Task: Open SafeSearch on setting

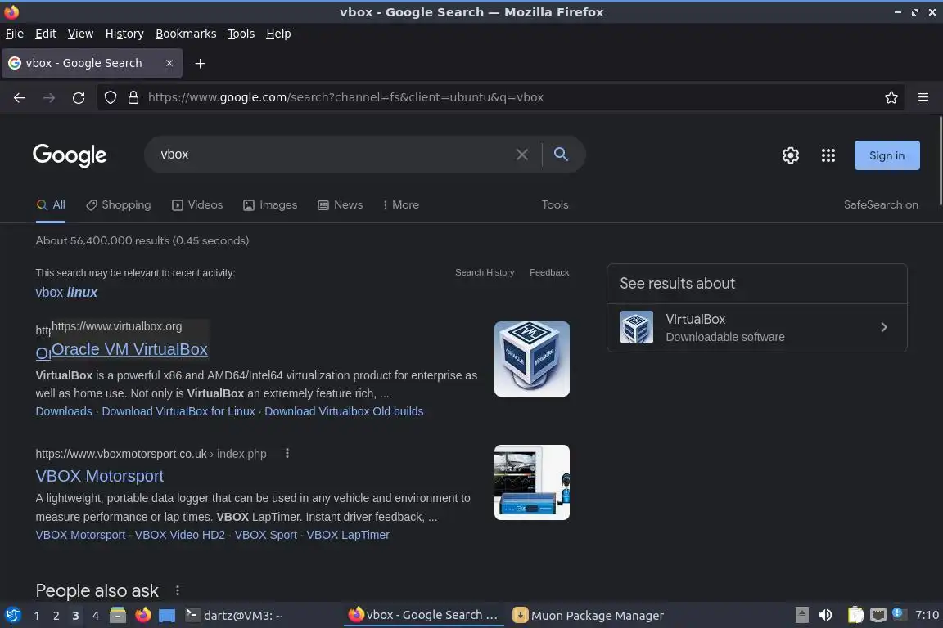Action: [881, 205]
